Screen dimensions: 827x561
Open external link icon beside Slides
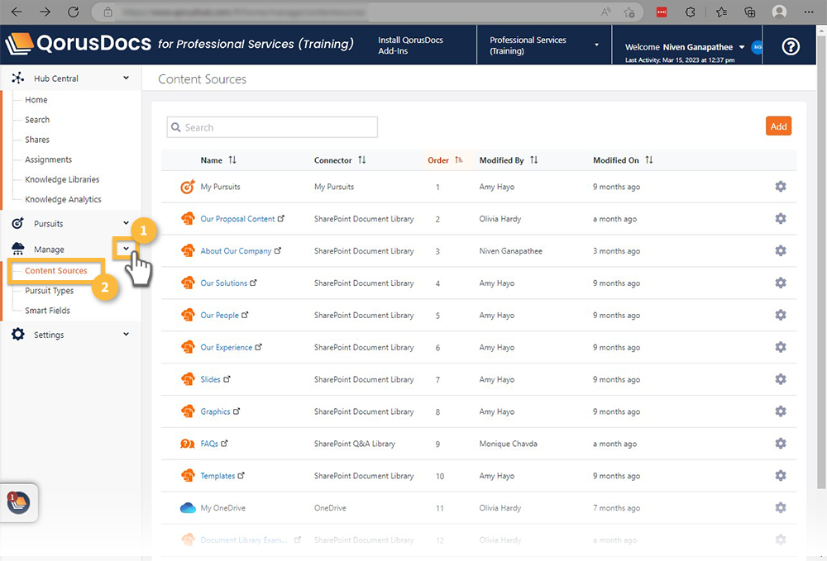pos(227,378)
